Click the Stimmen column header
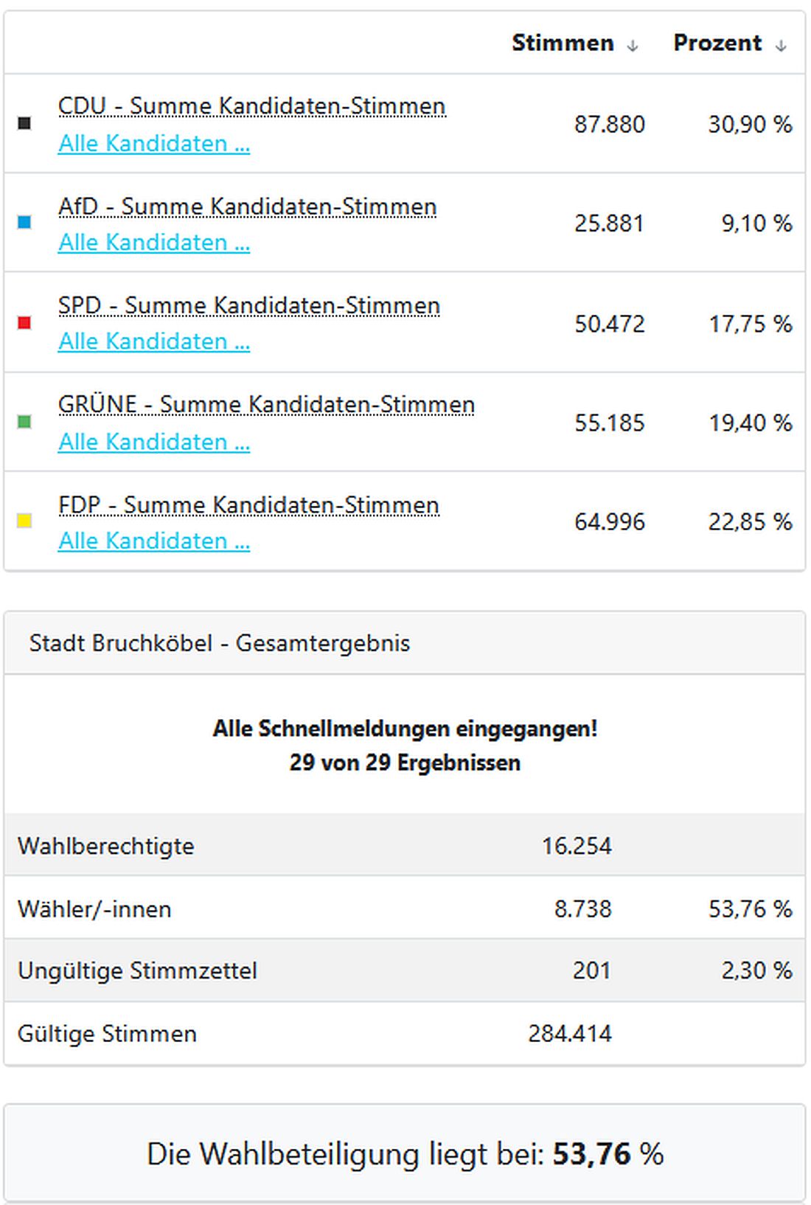Image resolution: width=811 pixels, height=1205 pixels. click(563, 43)
